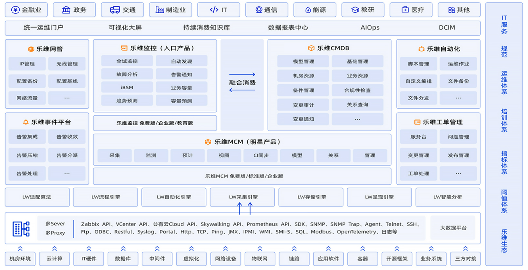Click the 文件分发 item
528x270 pixels.
pyautogui.click(x=418, y=98)
